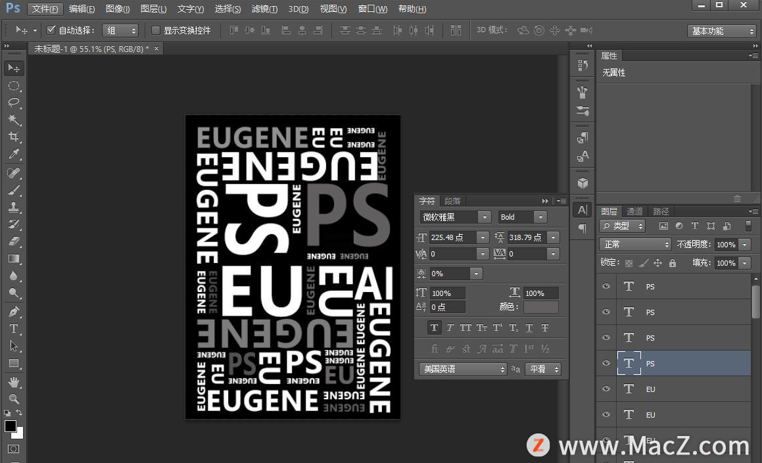762x463 pixels.
Task: Click the 不透明度 value field
Action: [726, 244]
